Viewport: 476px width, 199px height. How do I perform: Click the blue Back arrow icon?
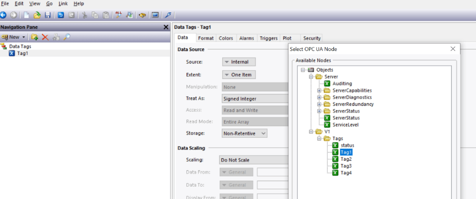click(x=3, y=15)
